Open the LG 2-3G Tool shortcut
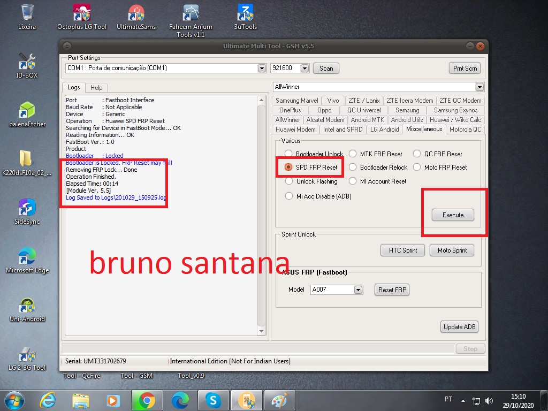548x411 pixels. [27, 358]
